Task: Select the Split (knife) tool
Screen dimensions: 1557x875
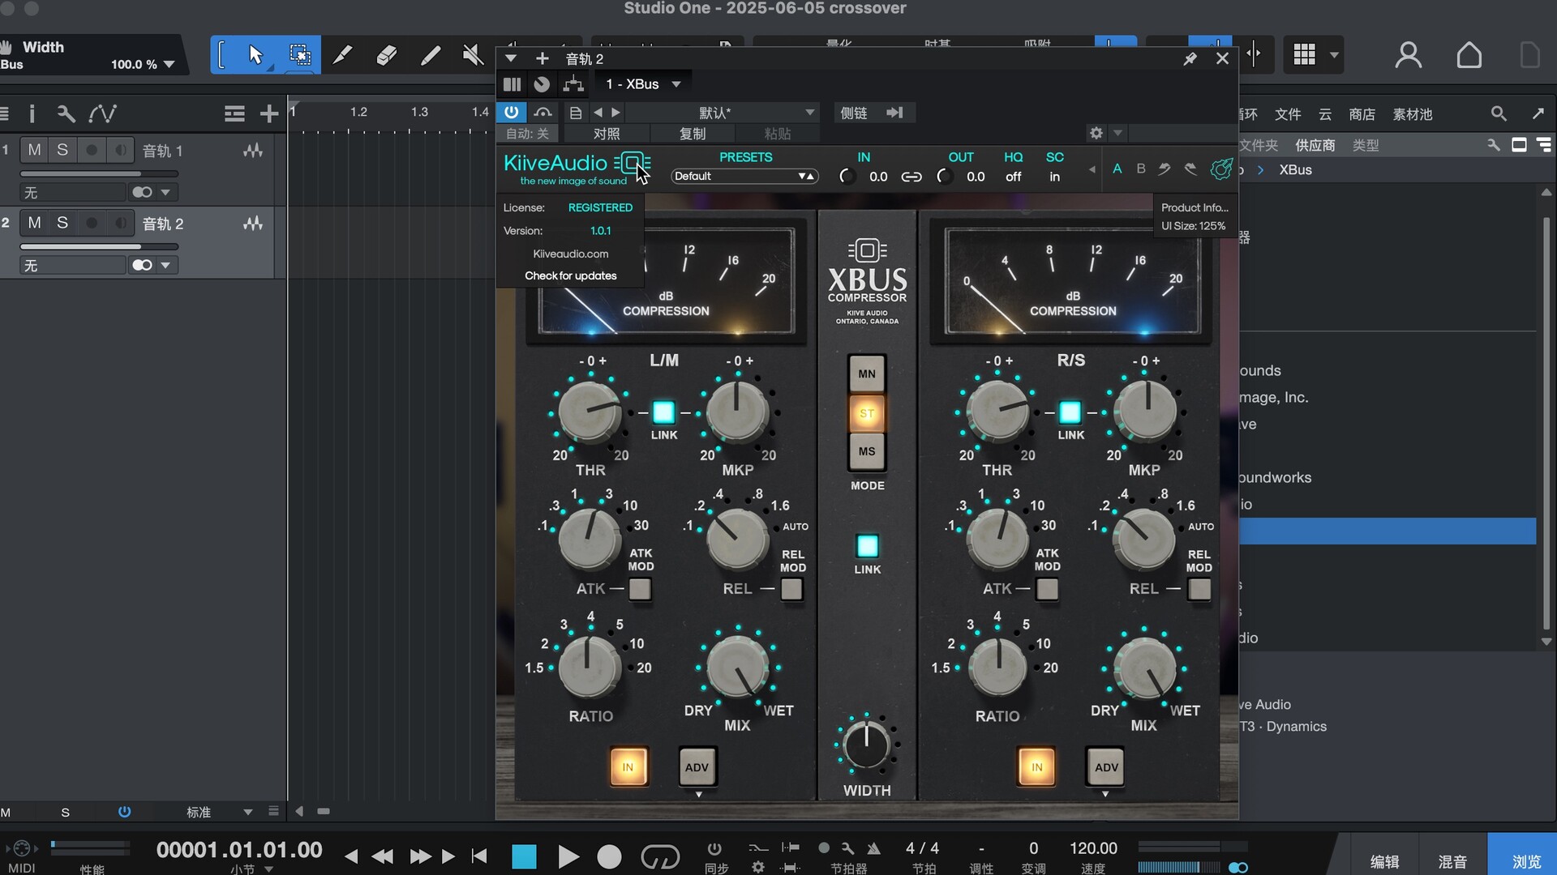Action: tap(343, 55)
